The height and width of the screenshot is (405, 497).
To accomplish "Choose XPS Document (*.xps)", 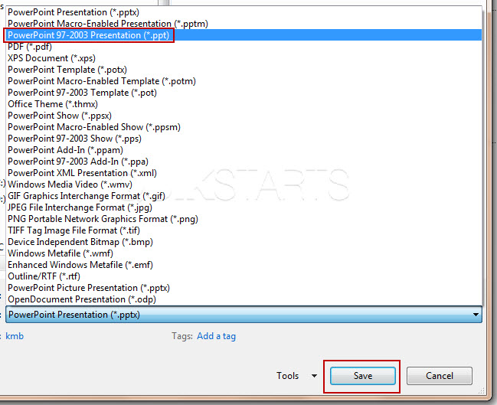I will point(244,58).
